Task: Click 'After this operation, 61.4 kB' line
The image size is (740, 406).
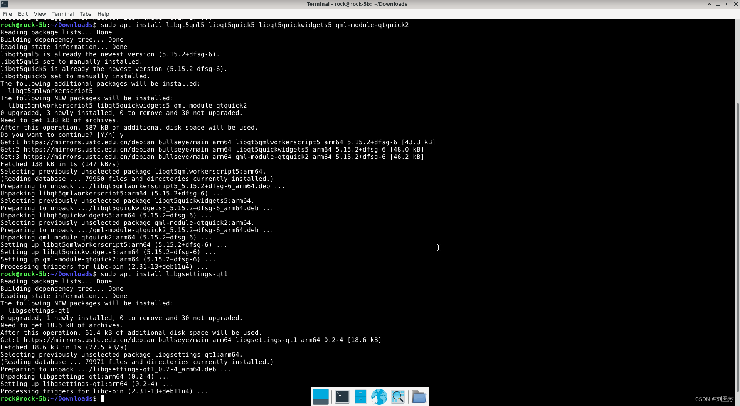Action: pyautogui.click(x=131, y=333)
